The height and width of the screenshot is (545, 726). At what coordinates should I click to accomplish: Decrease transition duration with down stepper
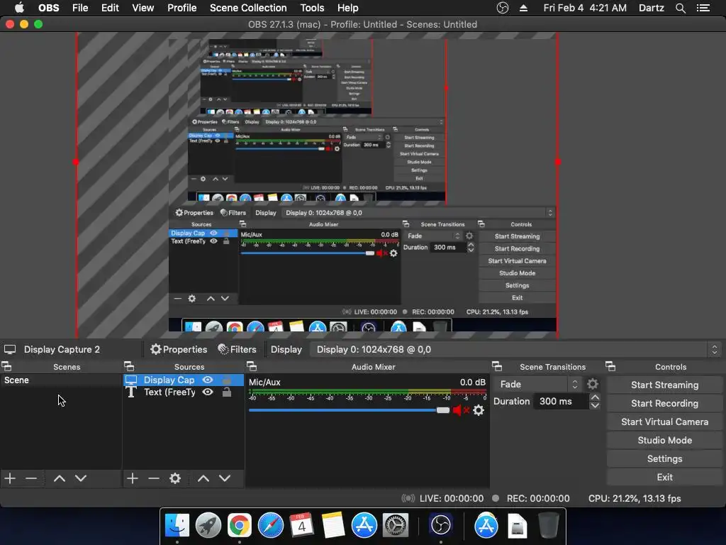(x=595, y=405)
